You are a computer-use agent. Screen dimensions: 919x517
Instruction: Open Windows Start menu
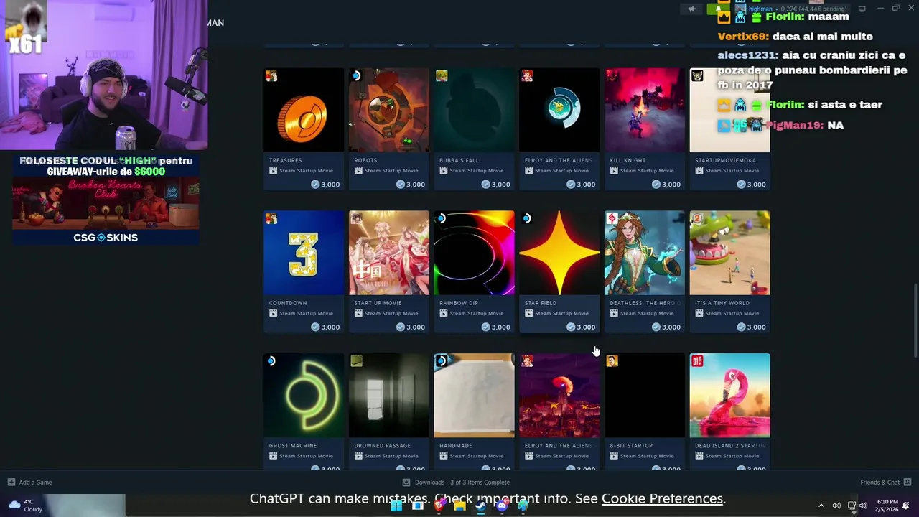396,506
